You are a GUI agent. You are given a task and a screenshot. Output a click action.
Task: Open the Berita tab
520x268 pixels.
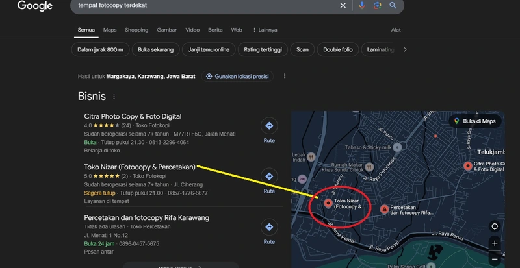[x=215, y=30]
